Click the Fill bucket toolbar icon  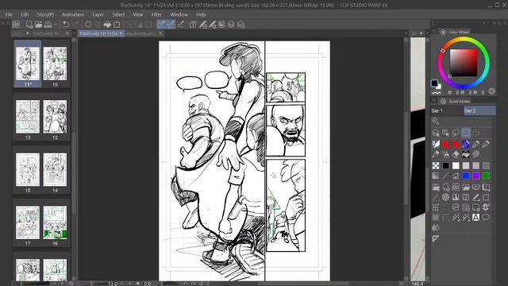pos(107,25)
